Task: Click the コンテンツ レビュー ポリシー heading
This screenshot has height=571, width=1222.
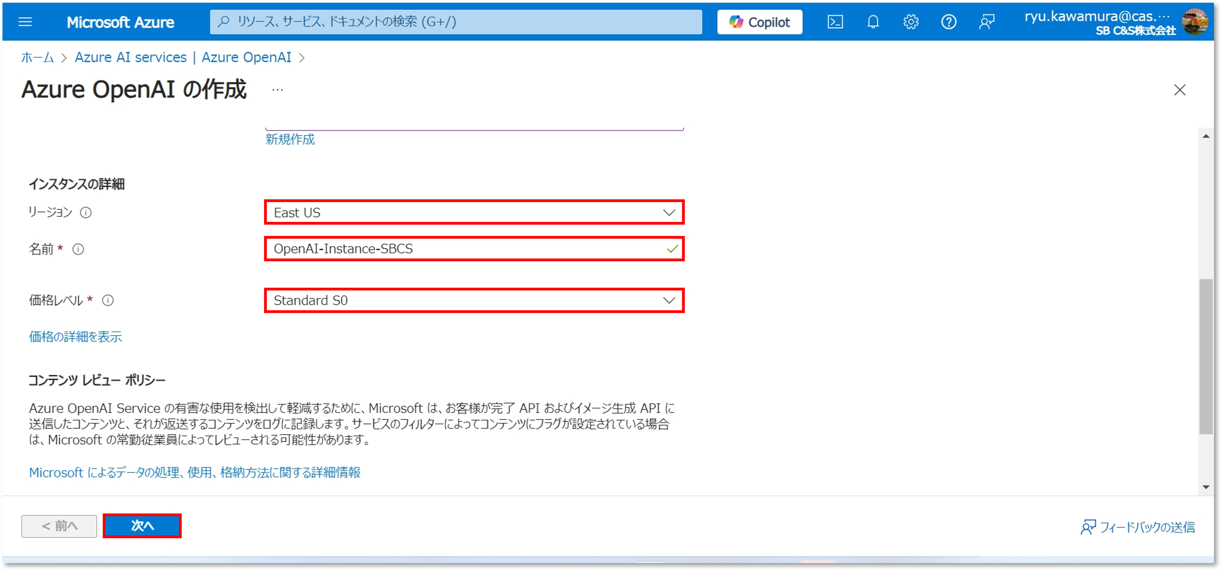Action: click(x=97, y=380)
